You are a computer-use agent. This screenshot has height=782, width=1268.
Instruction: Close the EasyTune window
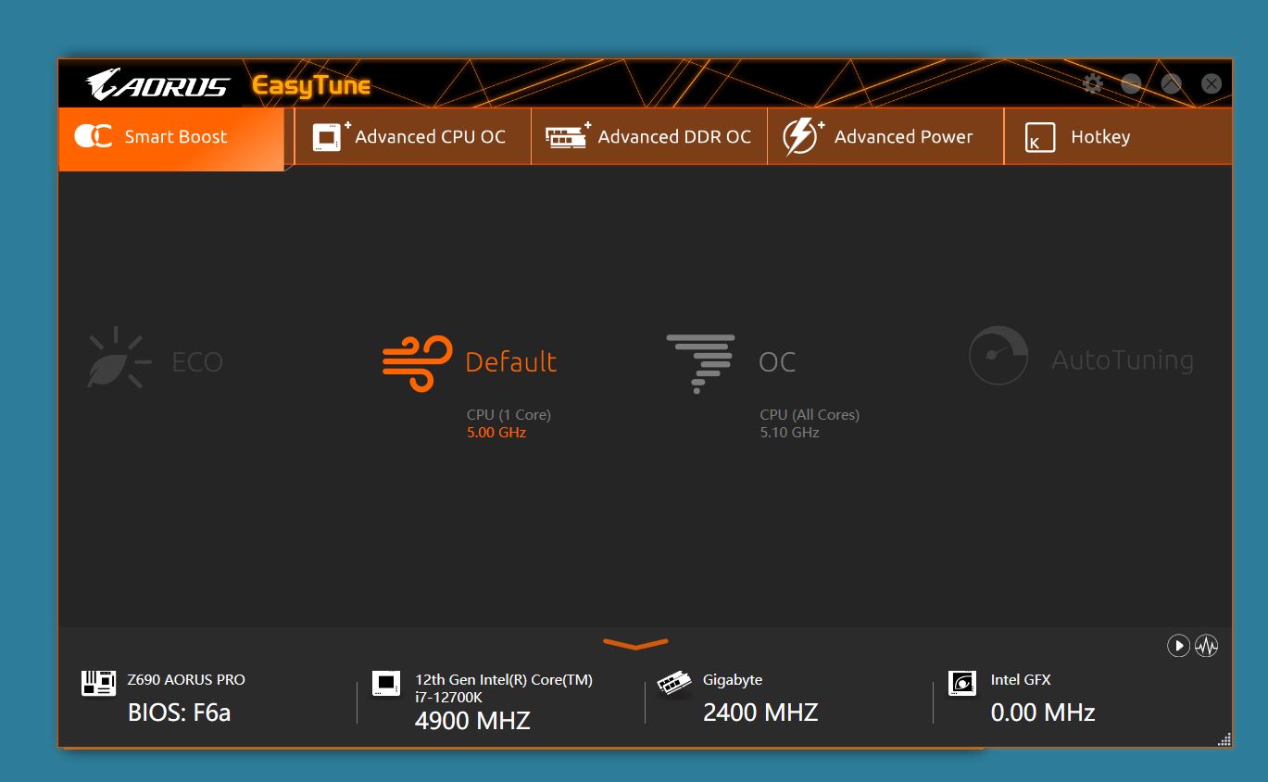coord(1212,84)
